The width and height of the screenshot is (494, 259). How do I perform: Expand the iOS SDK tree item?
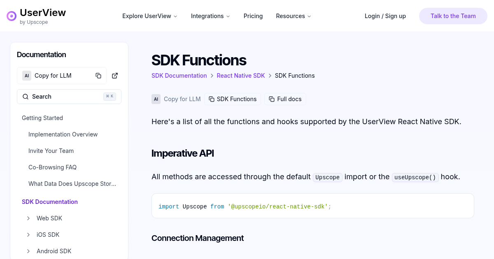click(x=28, y=235)
